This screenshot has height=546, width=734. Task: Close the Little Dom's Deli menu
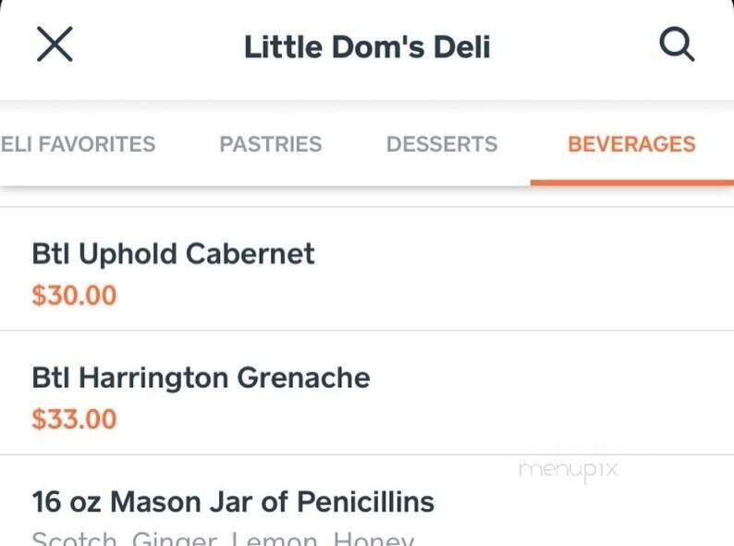coord(55,44)
